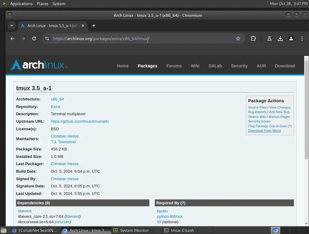This screenshot has height=234, width=309.
Task: Click Add New Bug link
Action: coord(279,112)
